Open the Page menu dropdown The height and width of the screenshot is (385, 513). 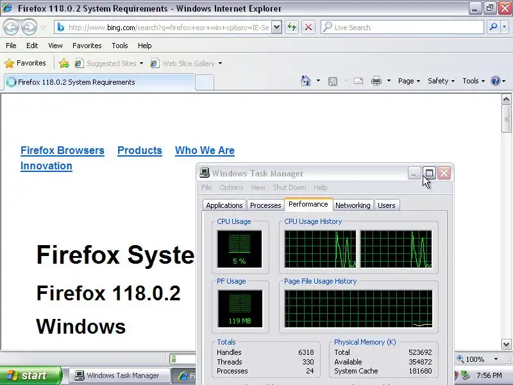point(409,81)
